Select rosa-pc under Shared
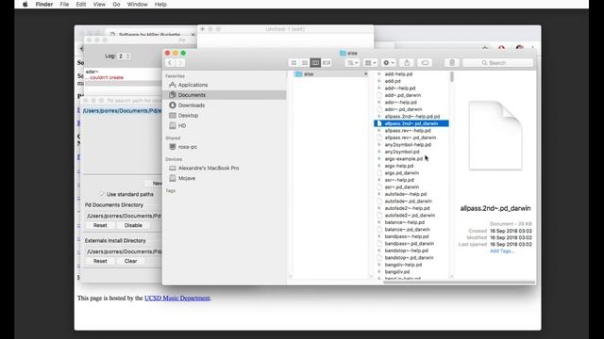 187,147
